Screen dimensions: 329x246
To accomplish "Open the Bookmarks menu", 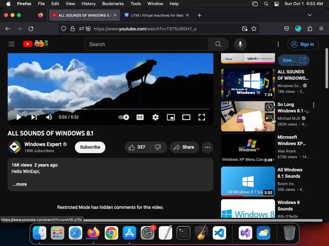I will pyautogui.click(x=113, y=4).
